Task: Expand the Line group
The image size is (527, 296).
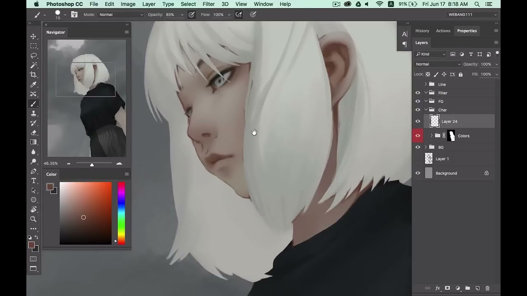Action: pos(426,84)
